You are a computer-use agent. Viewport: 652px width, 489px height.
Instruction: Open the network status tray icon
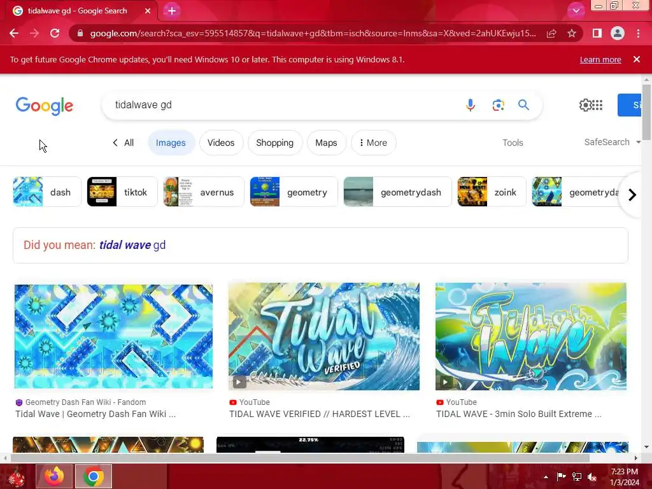point(577,476)
